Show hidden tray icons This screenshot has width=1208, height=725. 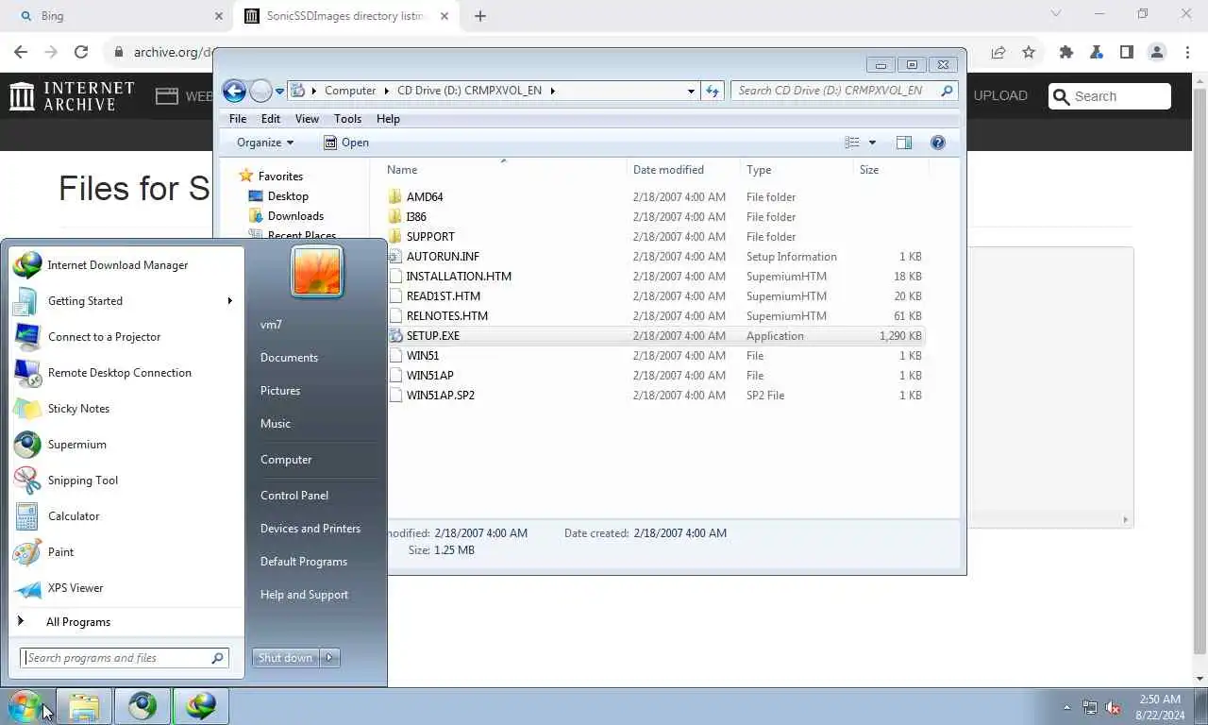(x=1067, y=707)
